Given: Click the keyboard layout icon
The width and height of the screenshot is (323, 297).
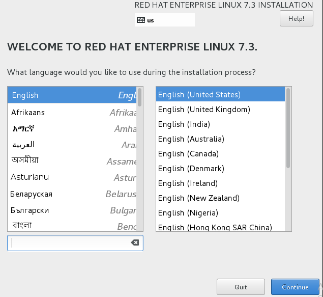Looking at the screenshot, I should (x=141, y=20).
